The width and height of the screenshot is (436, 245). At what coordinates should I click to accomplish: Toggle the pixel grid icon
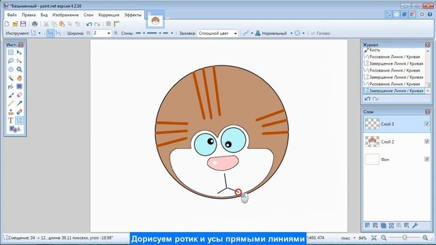click(x=108, y=24)
